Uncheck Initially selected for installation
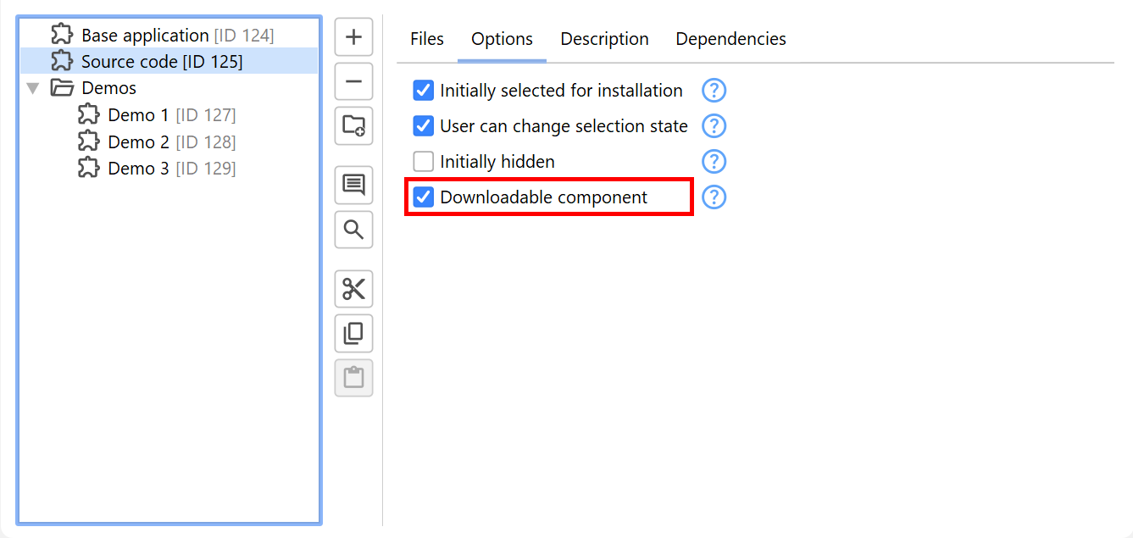1133x538 pixels. coord(423,91)
